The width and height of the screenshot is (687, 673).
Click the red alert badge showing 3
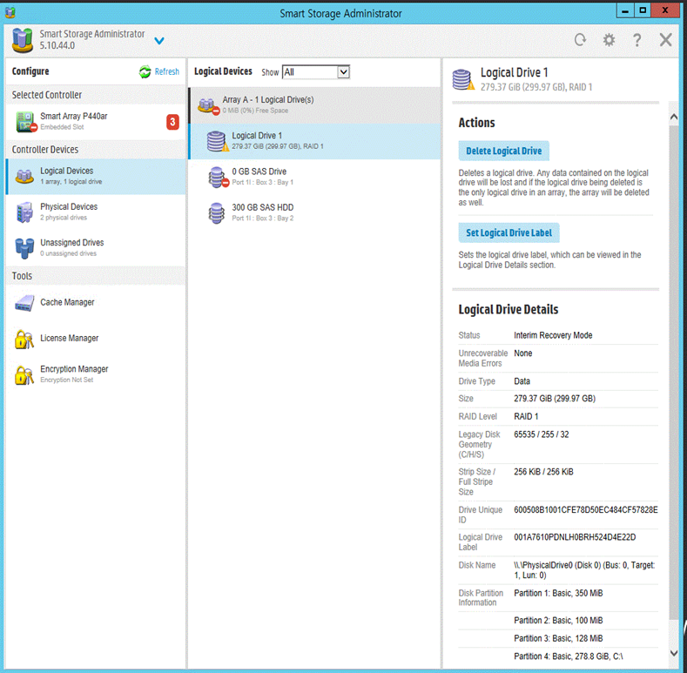[x=172, y=122]
